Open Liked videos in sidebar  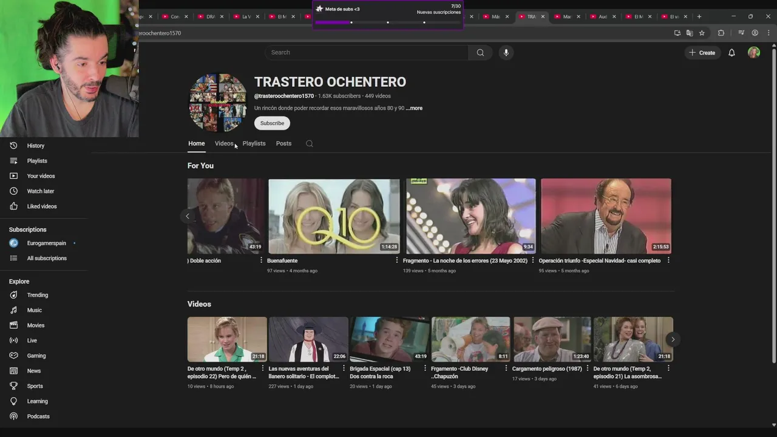tap(41, 206)
